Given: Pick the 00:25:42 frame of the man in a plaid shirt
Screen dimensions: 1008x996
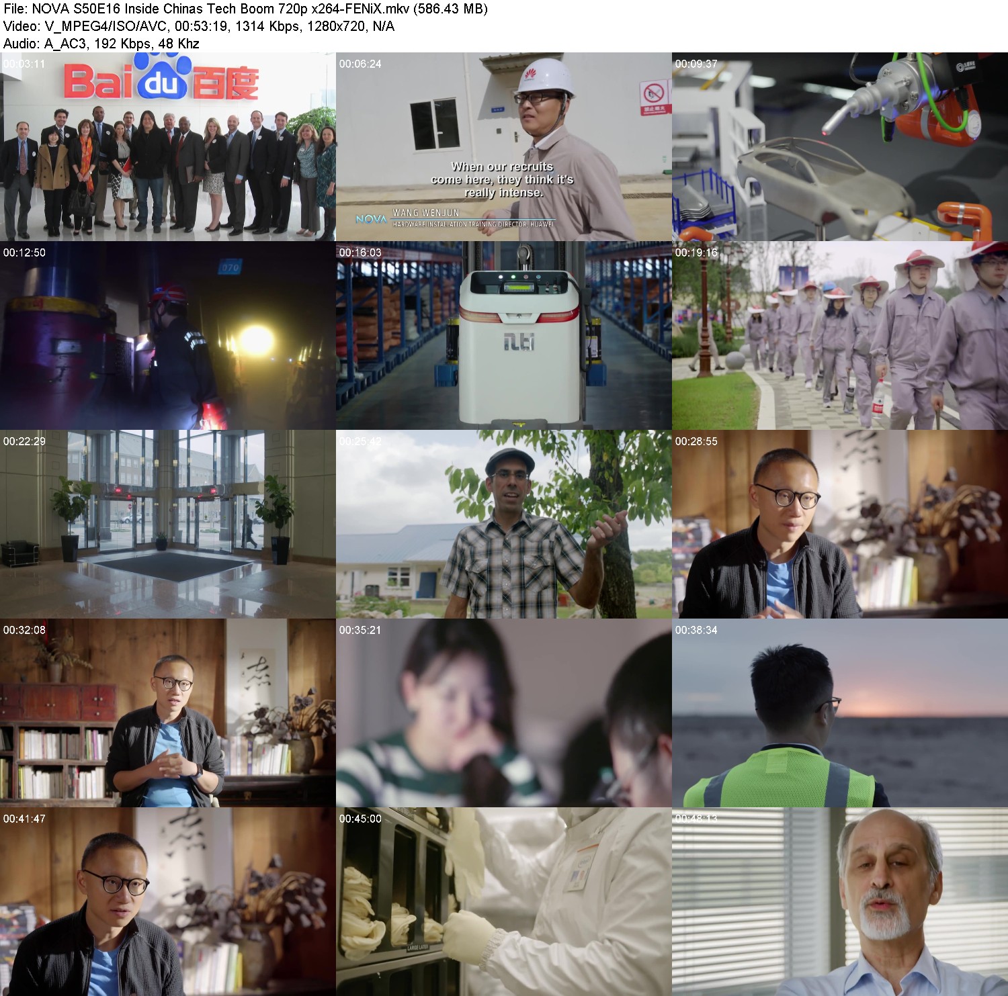Looking at the screenshot, I should click(x=504, y=525).
